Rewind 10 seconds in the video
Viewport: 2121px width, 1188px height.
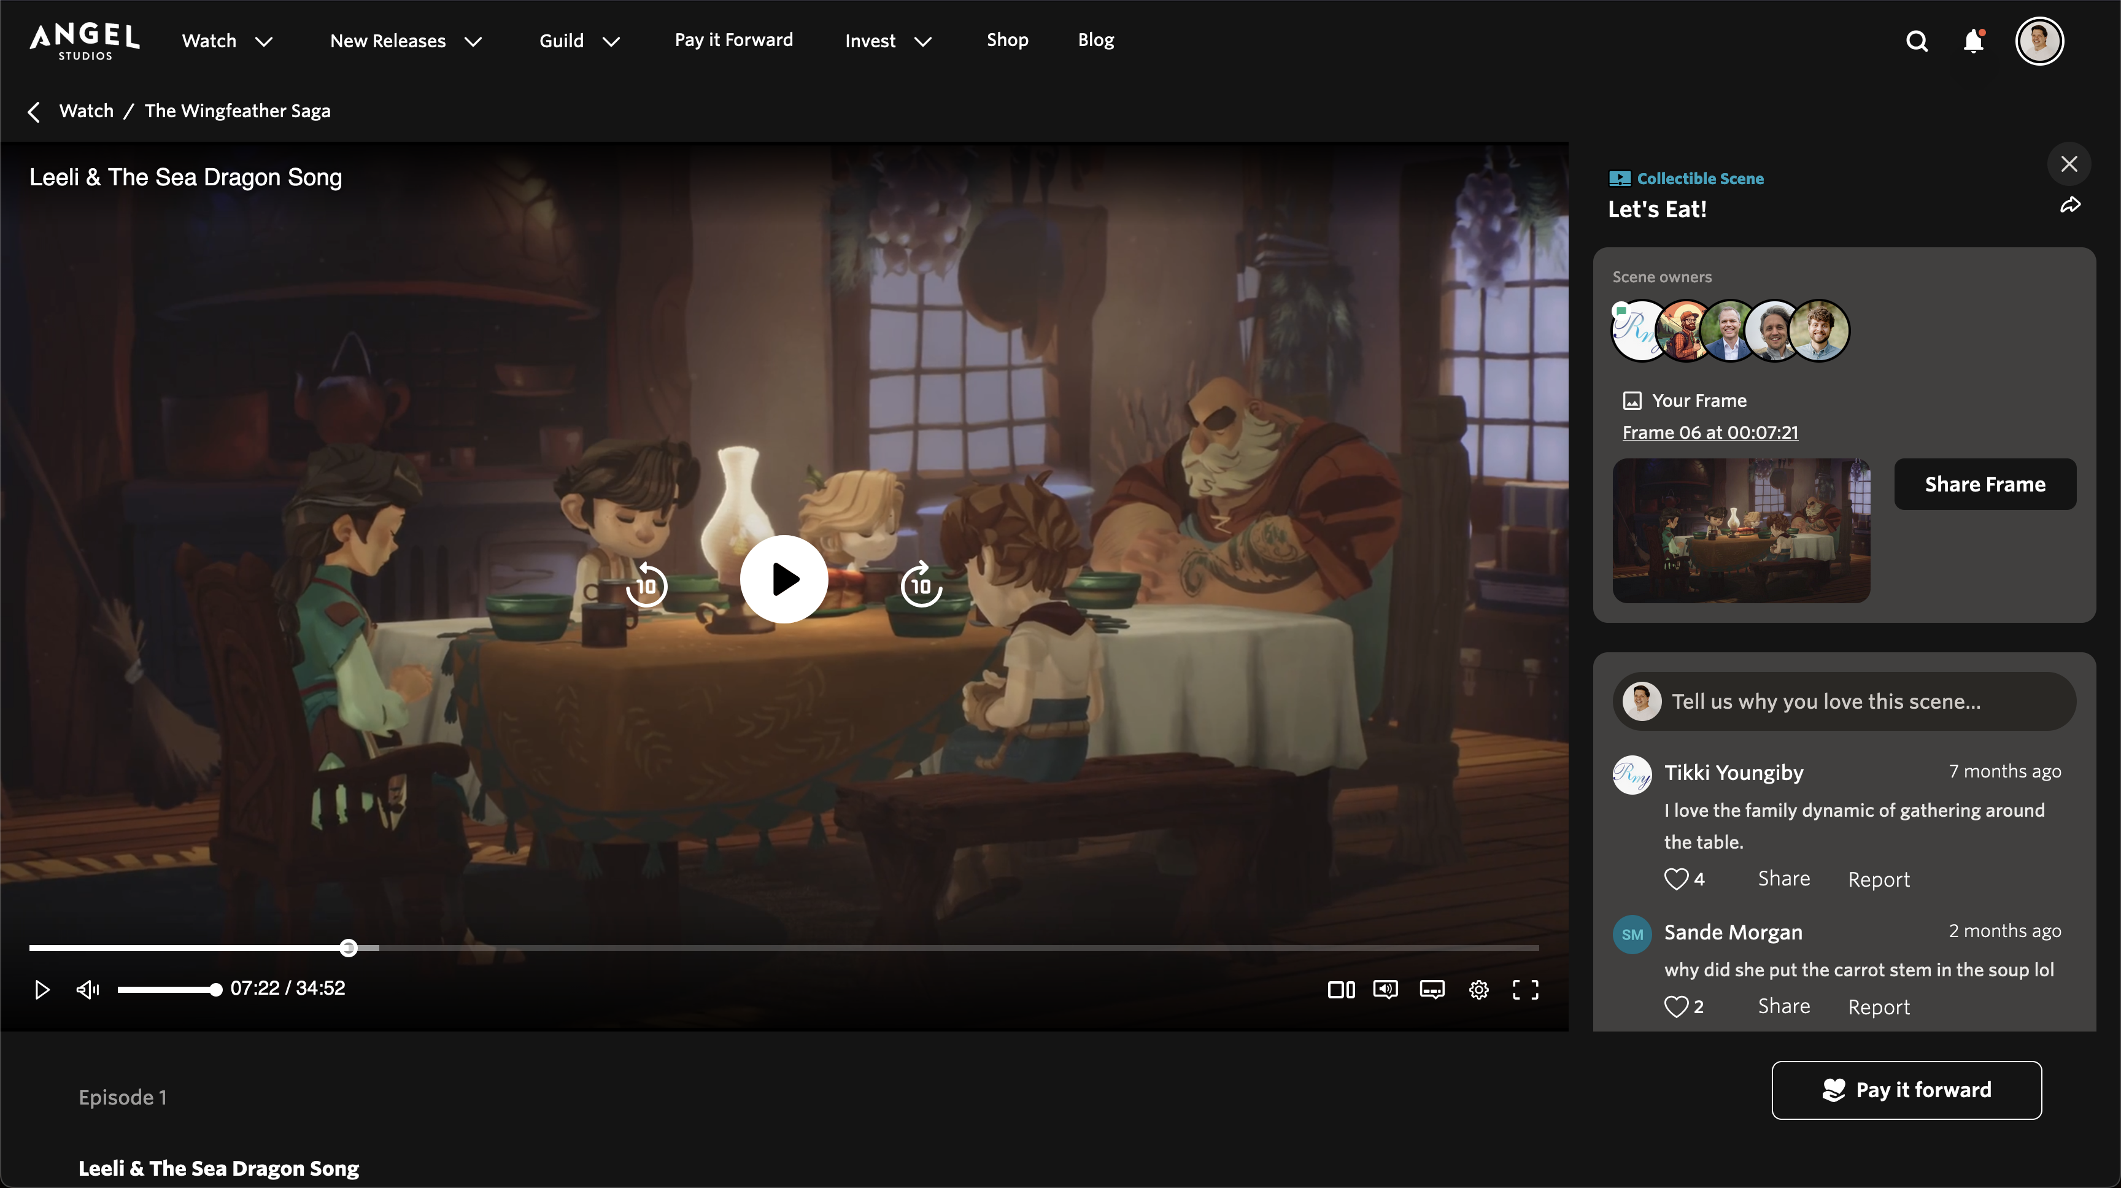(x=646, y=585)
